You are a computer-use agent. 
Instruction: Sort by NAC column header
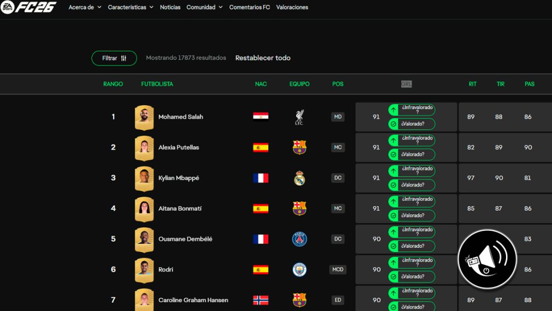pos(261,84)
